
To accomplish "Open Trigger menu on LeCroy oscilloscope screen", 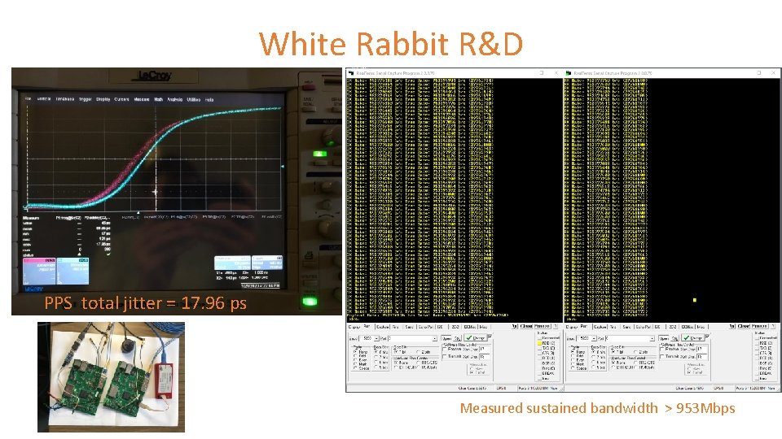I will point(86,99).
